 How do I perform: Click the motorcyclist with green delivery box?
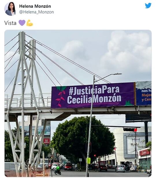pos(57,170)
